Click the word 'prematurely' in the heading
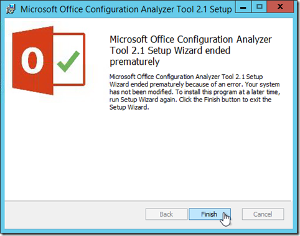The image size is (300, 236). click(x=134, y=62)
